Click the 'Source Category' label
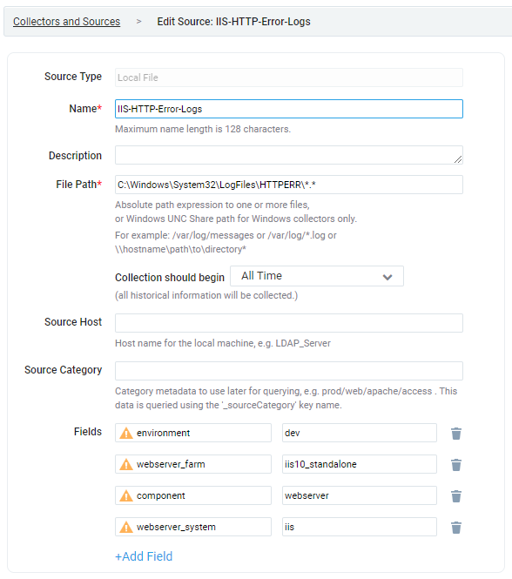The image size is (512, 579). point(64,370)
